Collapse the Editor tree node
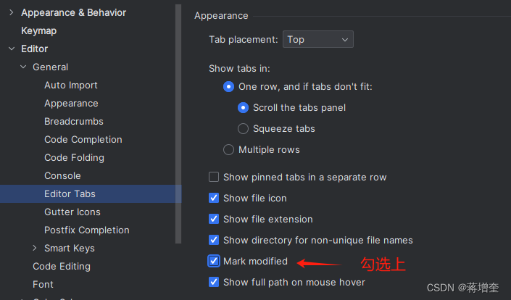 pos(12,49)
